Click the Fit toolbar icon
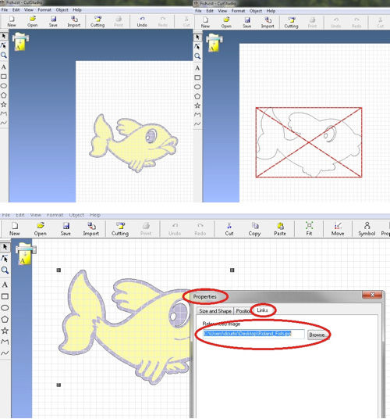This screenshot has height=419, width=390. click(x=309, y=229)
